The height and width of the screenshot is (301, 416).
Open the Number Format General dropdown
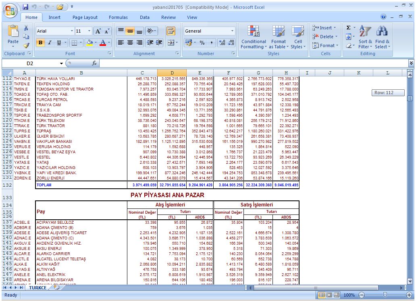(x=232, y=31)
